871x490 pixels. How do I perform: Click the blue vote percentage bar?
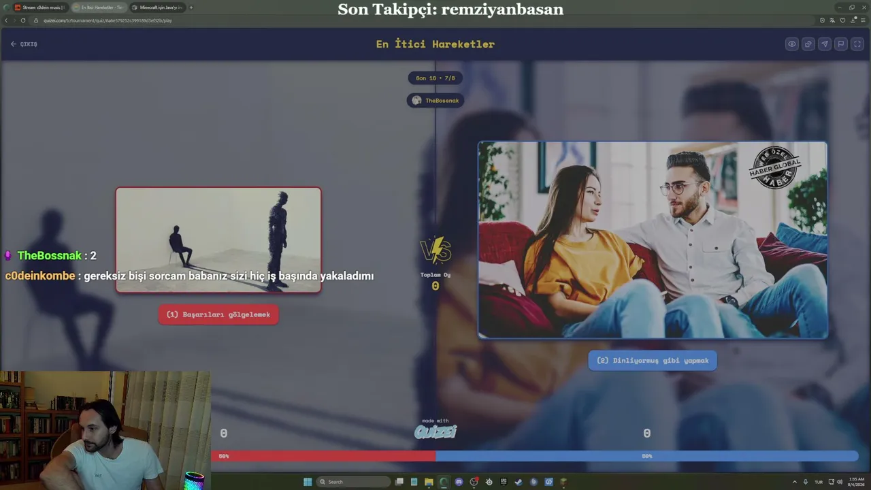pos(647,456)
